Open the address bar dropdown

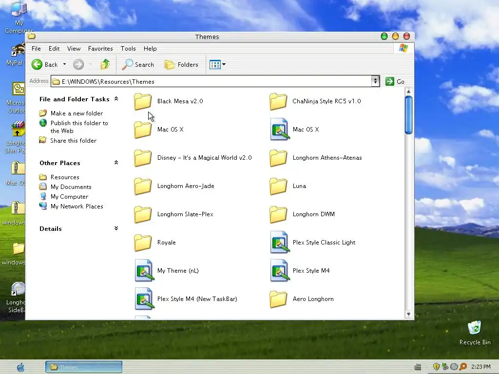coord(376,81)
